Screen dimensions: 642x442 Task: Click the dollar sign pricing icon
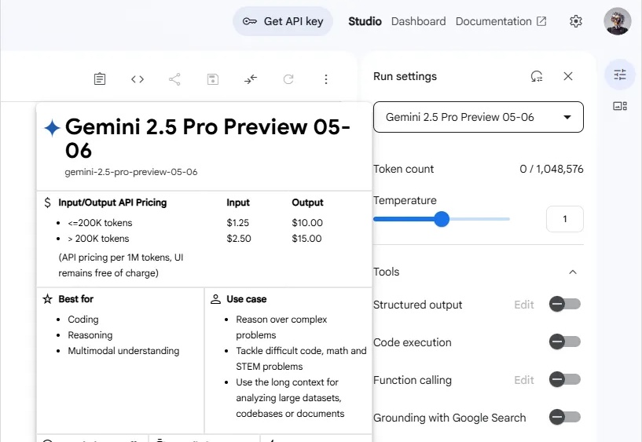(x=47, y=203)
